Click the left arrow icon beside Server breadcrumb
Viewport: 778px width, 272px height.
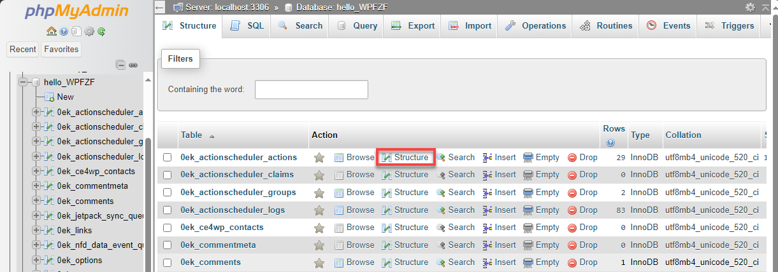[160, 7]
